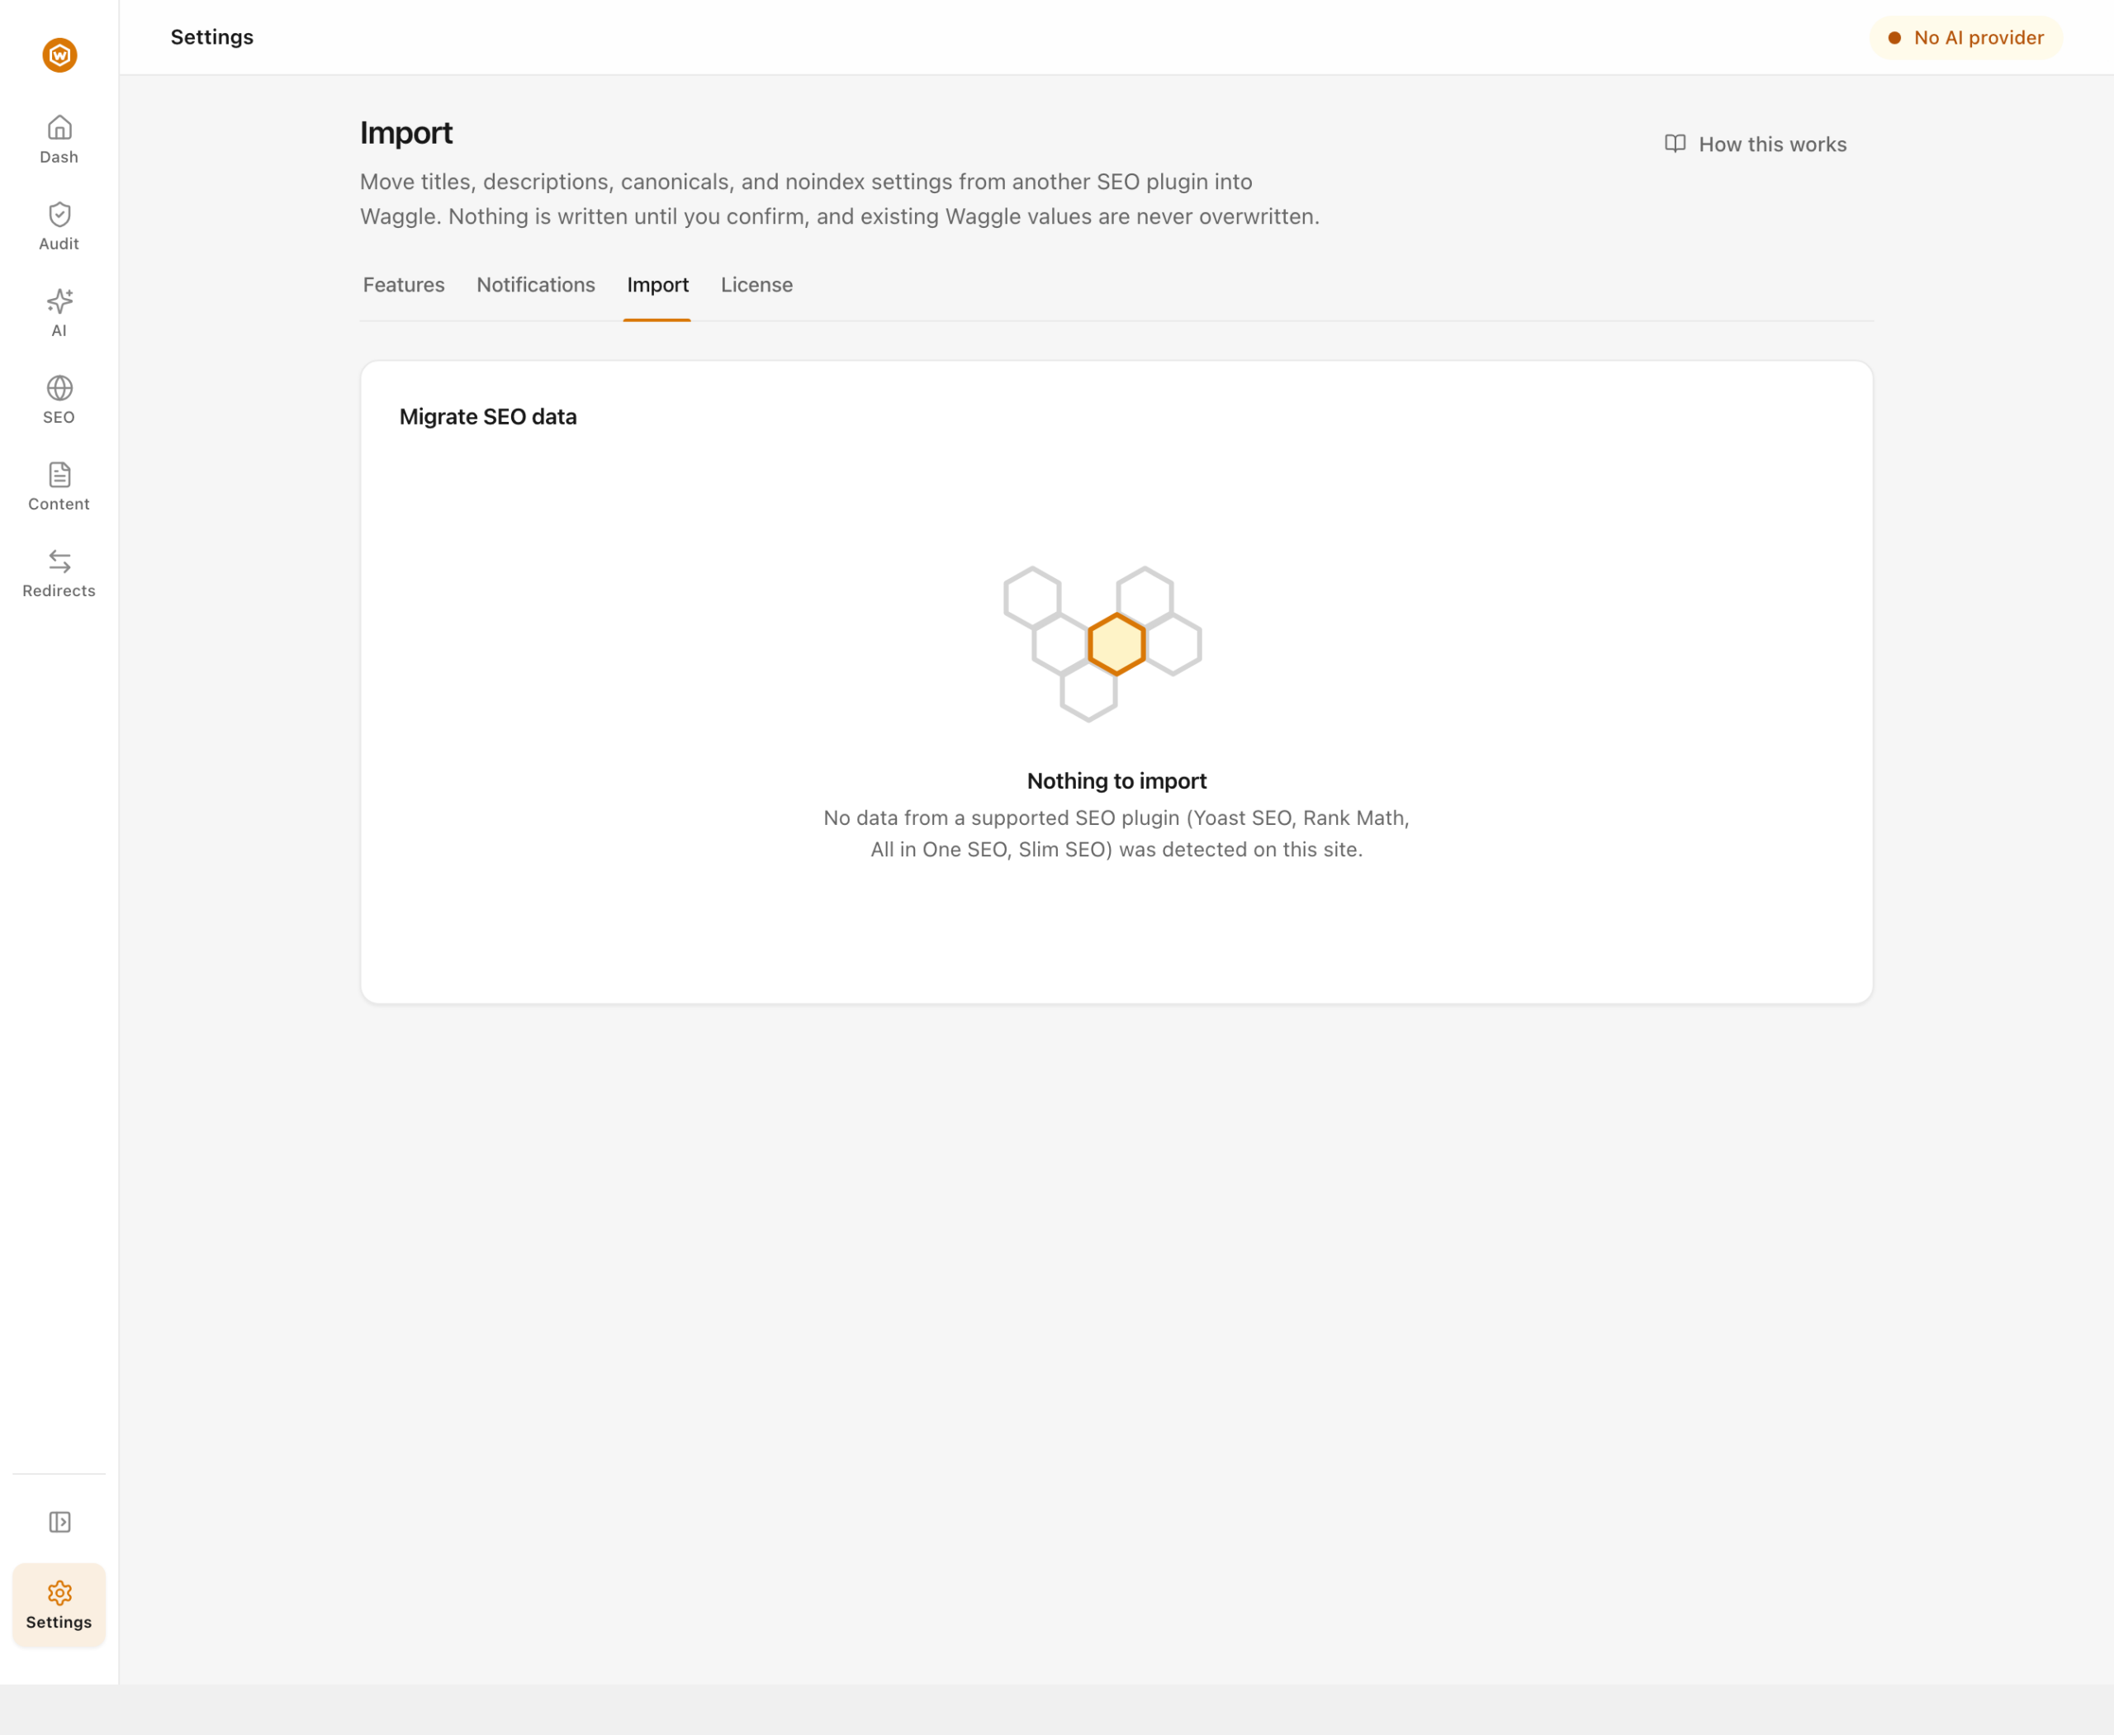Click the book icon by How this works
Screen dimensions: 2114x1735
1676,144
